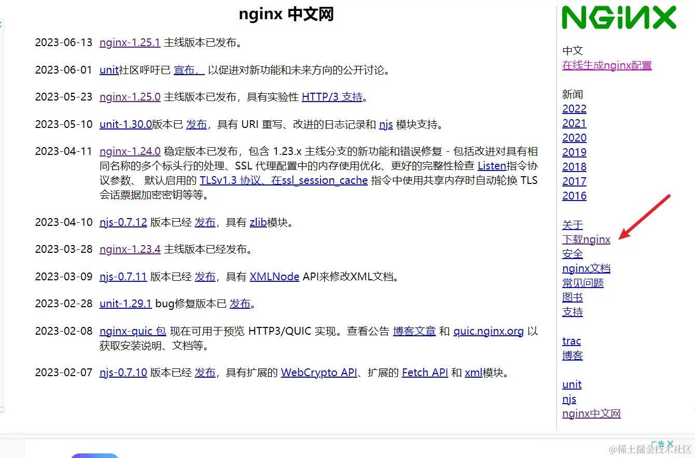
Task: Open the njs-0.7.11 release link
Action: pos(123,277)
